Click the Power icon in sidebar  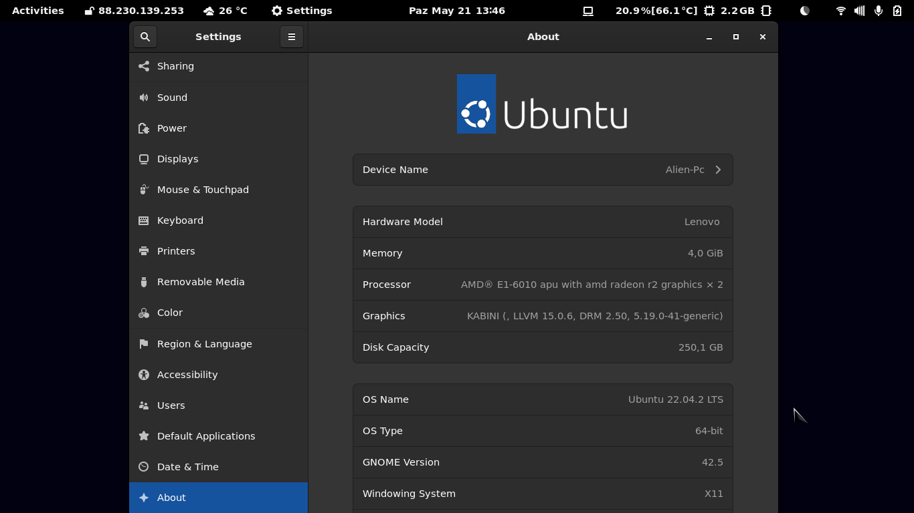point(144,128)
